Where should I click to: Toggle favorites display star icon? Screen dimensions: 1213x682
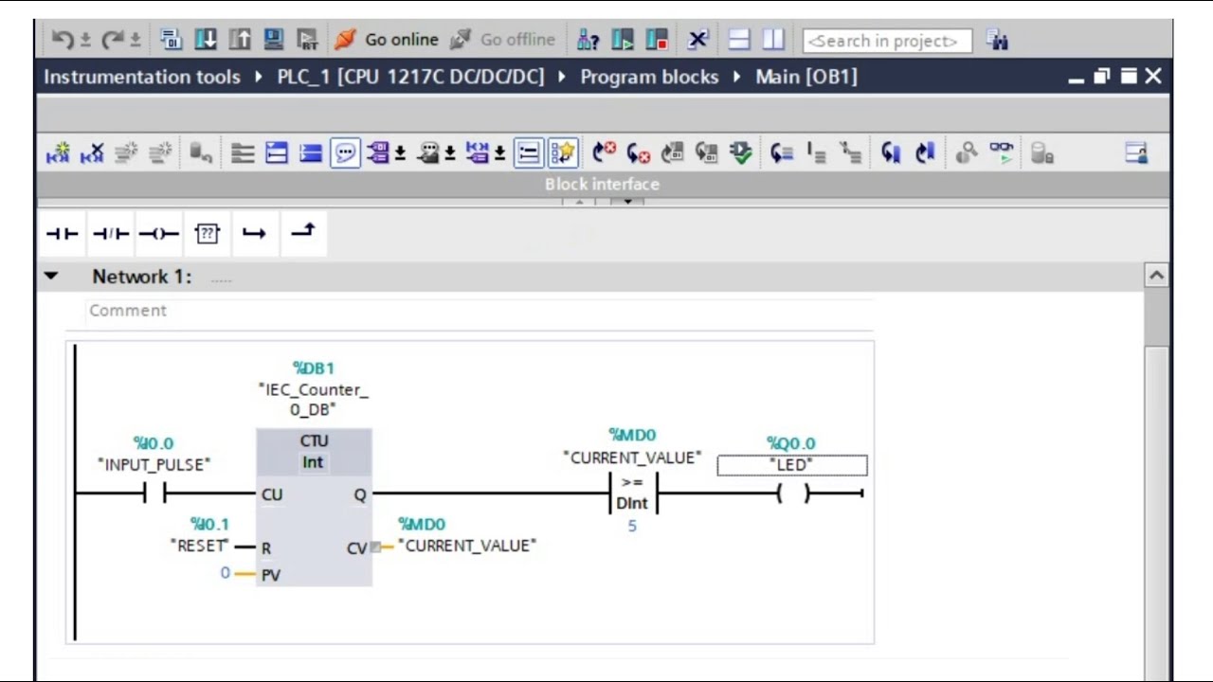[563, 153]
